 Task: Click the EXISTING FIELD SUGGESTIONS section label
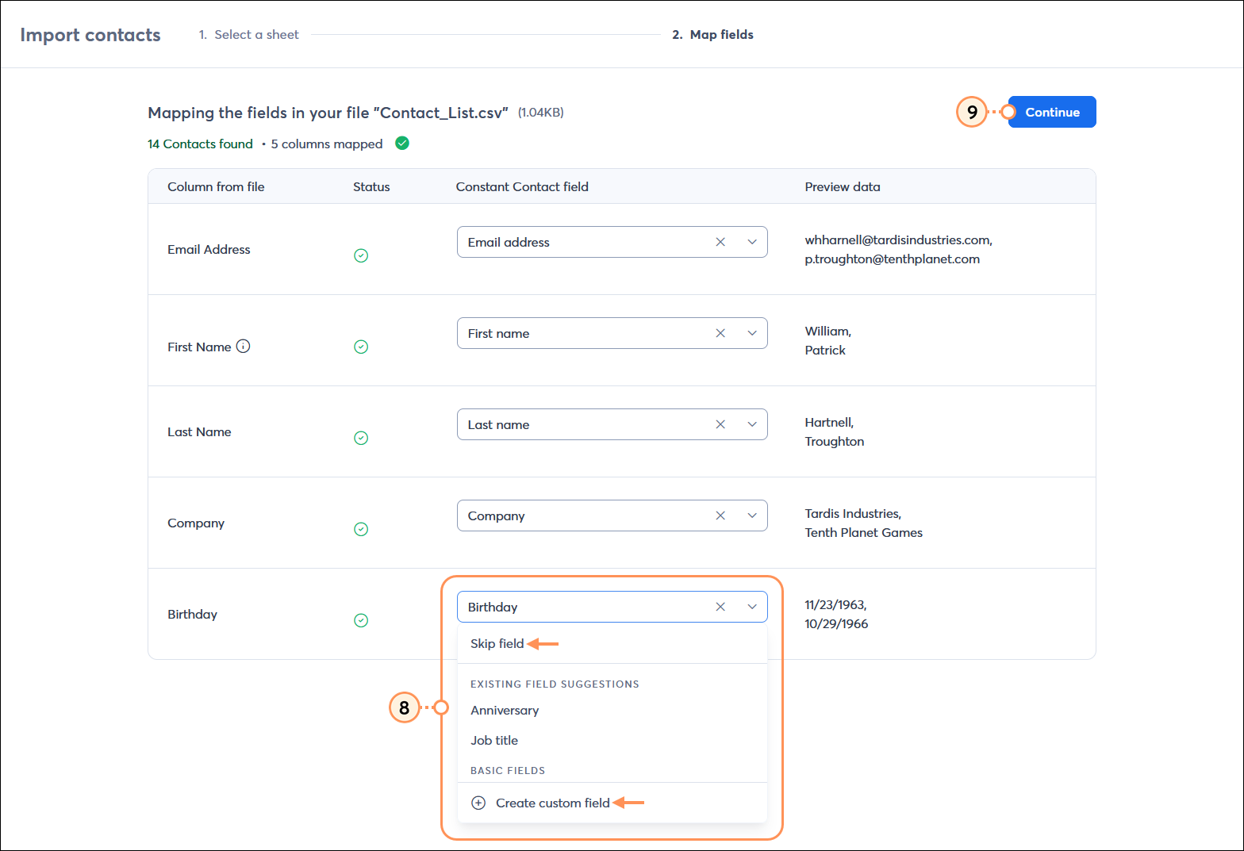point(555,684)
